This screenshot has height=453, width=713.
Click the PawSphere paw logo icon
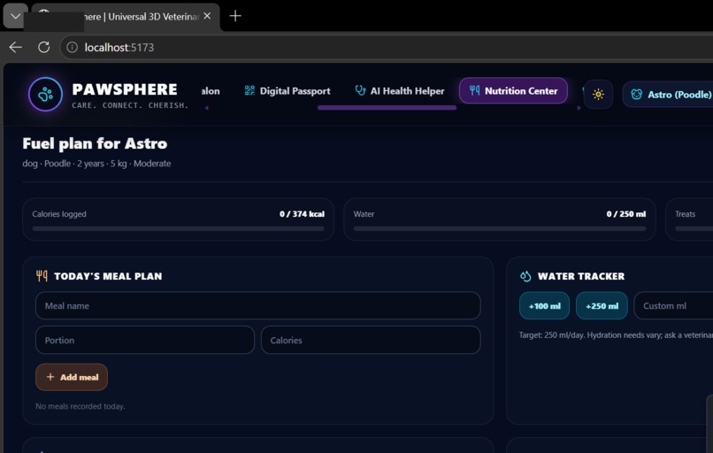[x=45, y=95]
